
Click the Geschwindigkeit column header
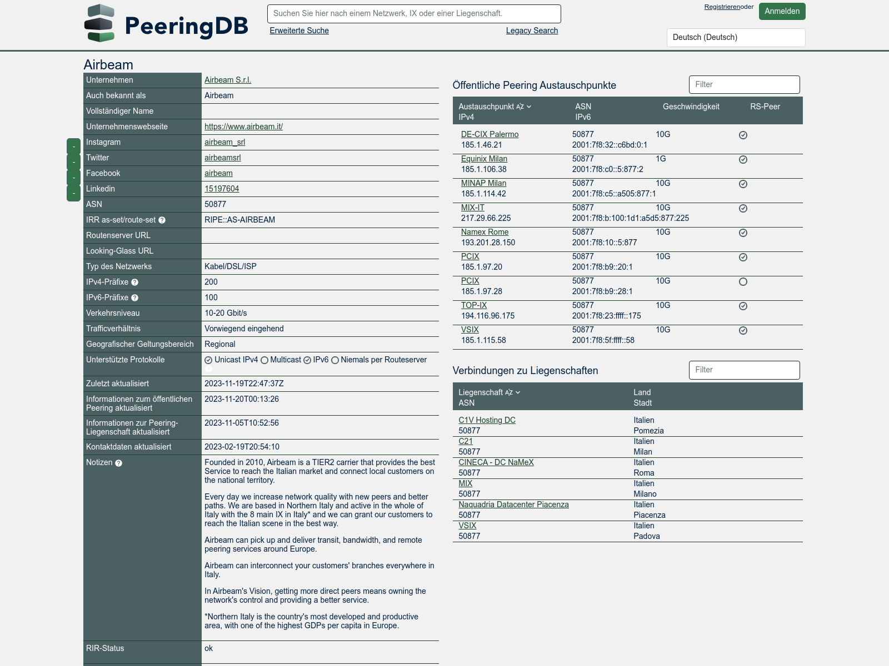691,107
